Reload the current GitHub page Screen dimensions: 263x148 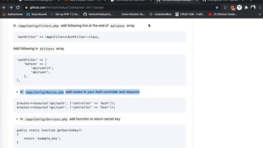[18, 7]
